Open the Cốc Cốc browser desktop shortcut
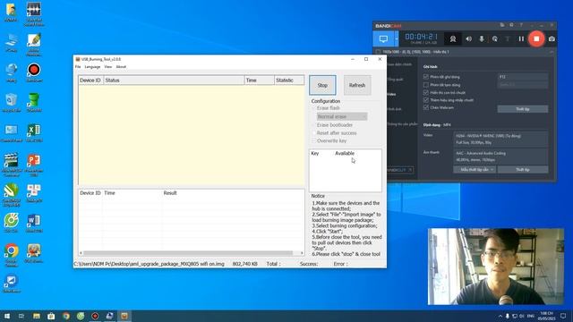 (x=12, y=224)
